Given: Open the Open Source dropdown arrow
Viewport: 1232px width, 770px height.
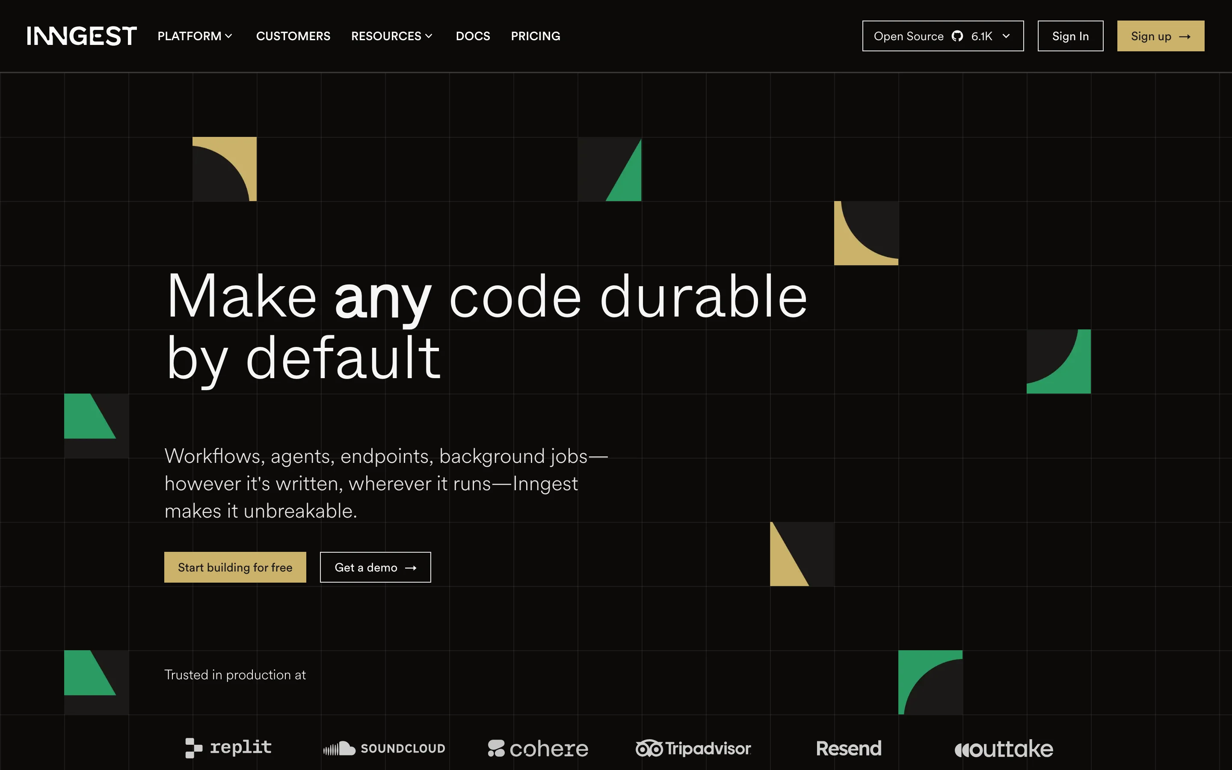Looking at the screenshot, I should [x=1006, y=36].
